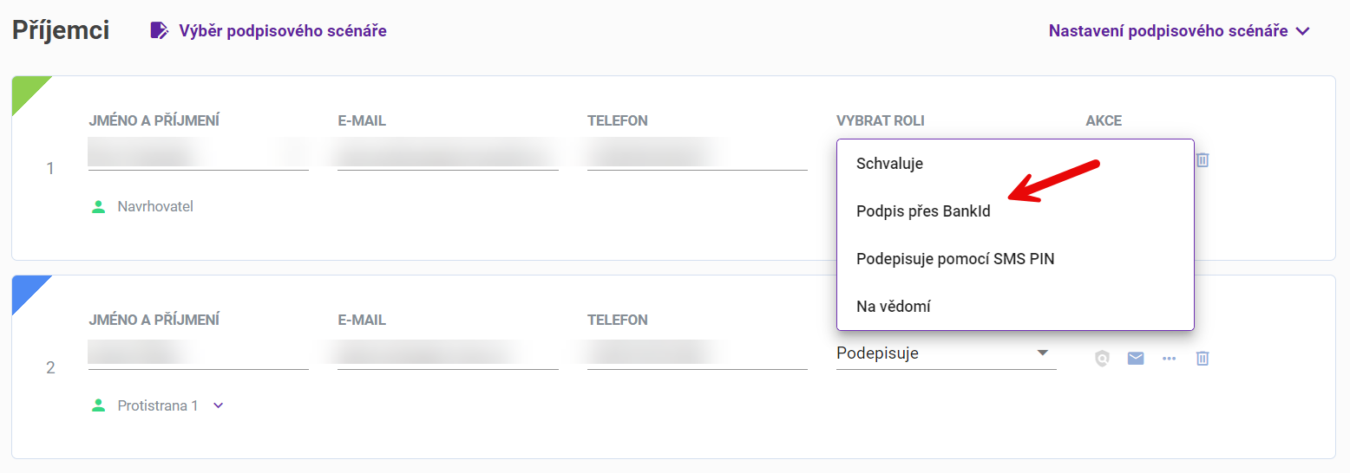The height and width of the screenshot is (473, 1350).
Task: Click the green person icon next to Protistrana 1
Action: click(99, 405)
